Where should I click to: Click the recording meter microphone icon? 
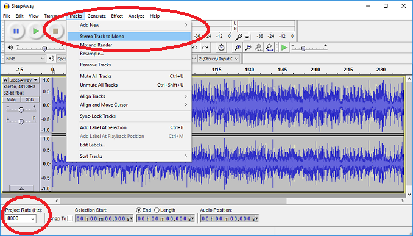point(239,37)
